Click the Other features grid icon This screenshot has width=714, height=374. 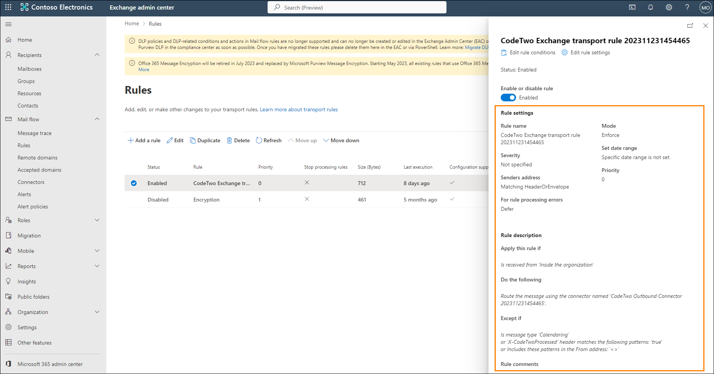pos(8,342)
